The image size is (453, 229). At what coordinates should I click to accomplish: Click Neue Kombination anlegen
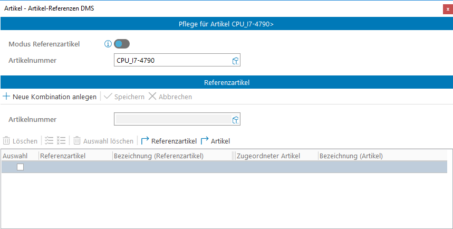50,97
